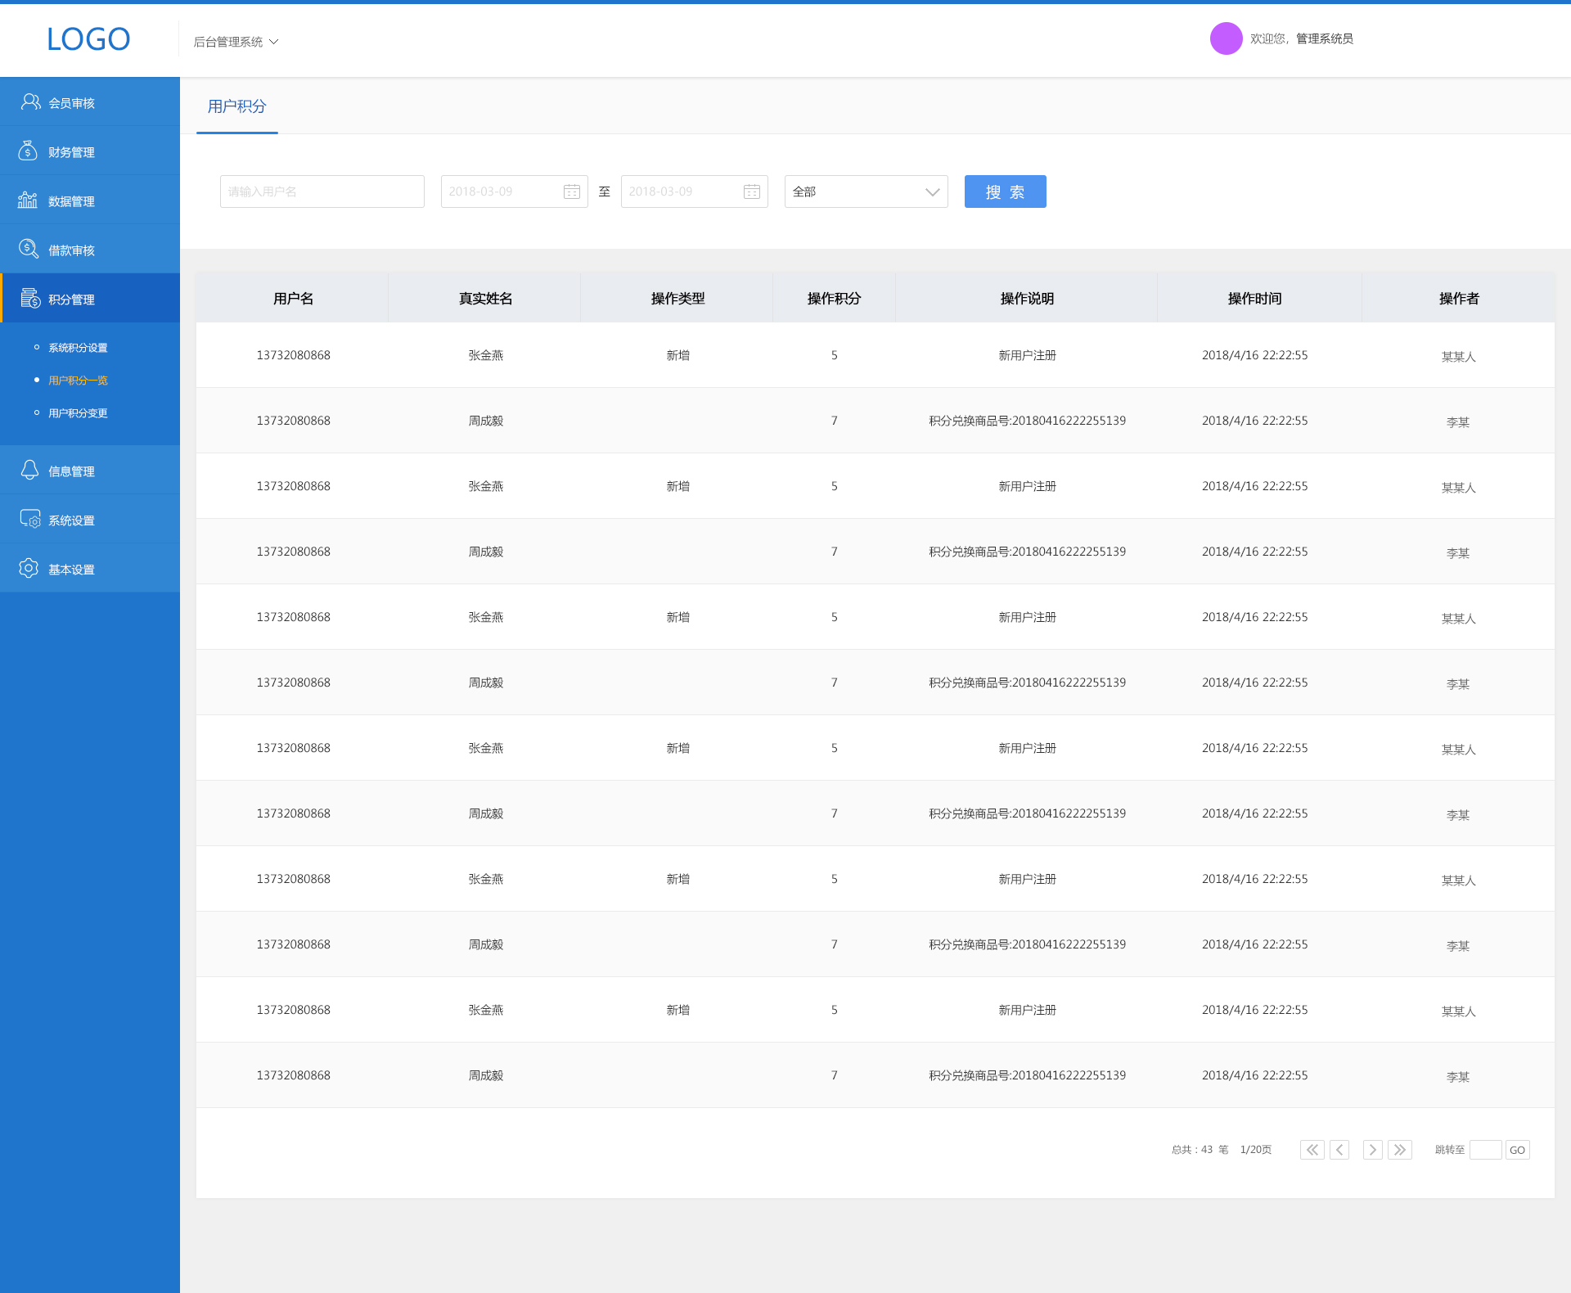Image resolution: width=1571 pixels, height=1293 pixels.
Task: Focus the 跳转至 page number input
Action: pos(1485,1150)
